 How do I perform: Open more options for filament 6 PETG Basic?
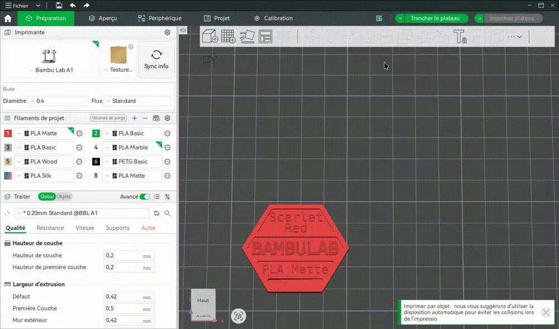coord(167,162)
